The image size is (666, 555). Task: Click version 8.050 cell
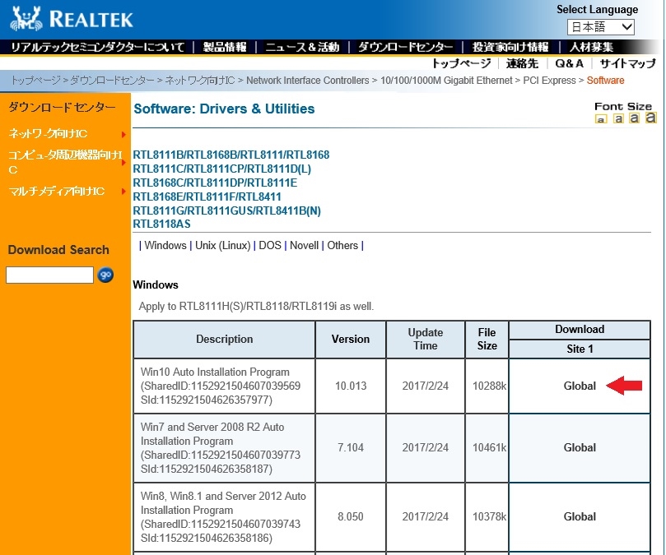click(x=351, y=516)
